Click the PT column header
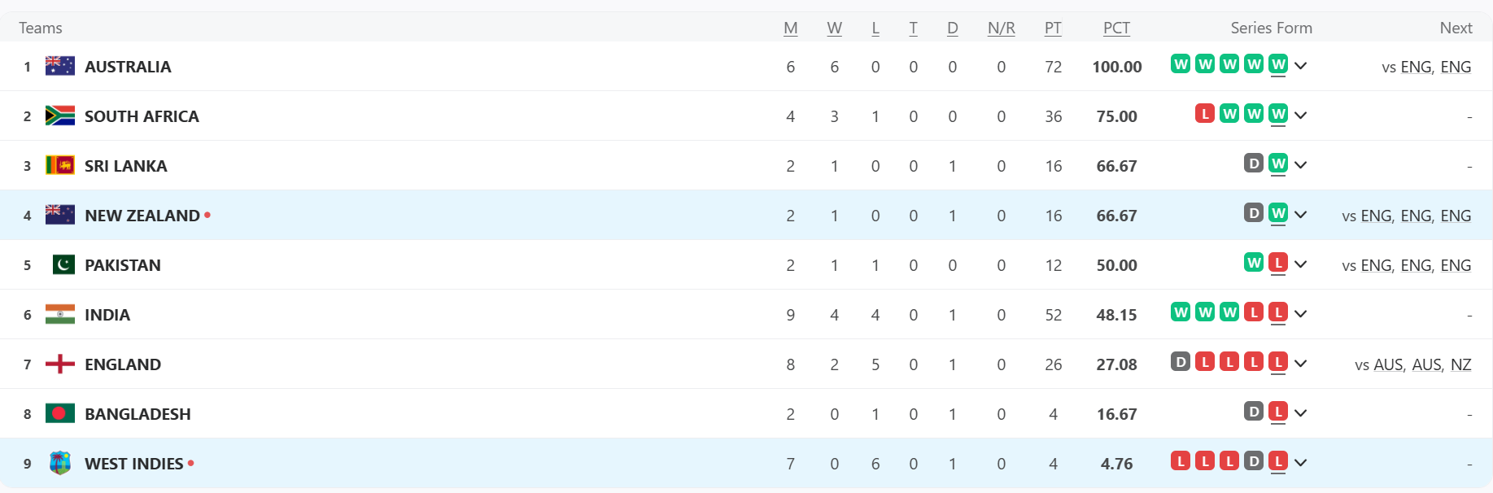The width and height of the screenshot is (1493, 493). click(1053, 28)
